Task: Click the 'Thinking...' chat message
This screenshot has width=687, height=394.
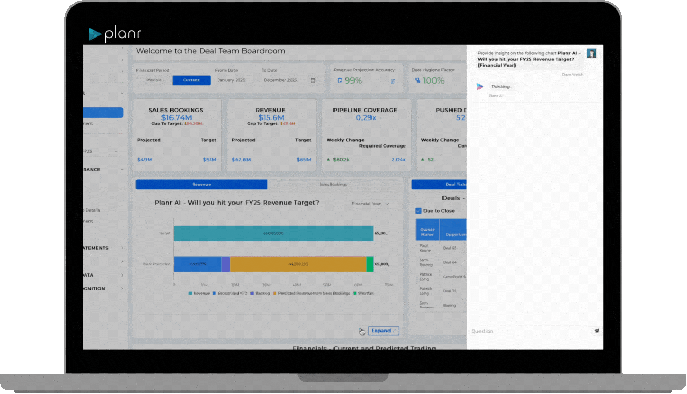Action: [501, 87]
